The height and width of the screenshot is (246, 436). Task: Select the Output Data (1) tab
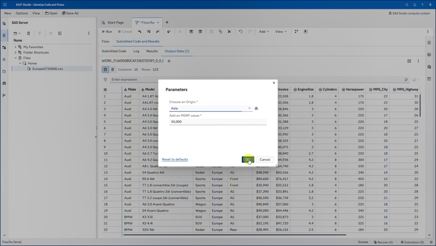click(x=177, y=51)
